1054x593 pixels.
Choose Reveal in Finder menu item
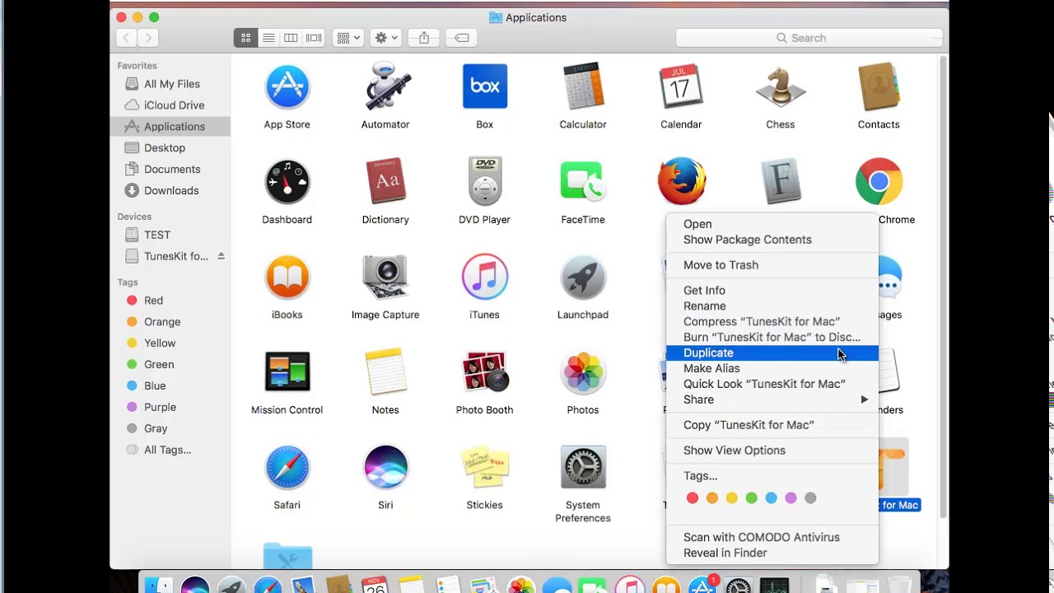pyautogui.click(x=772, y=553)
